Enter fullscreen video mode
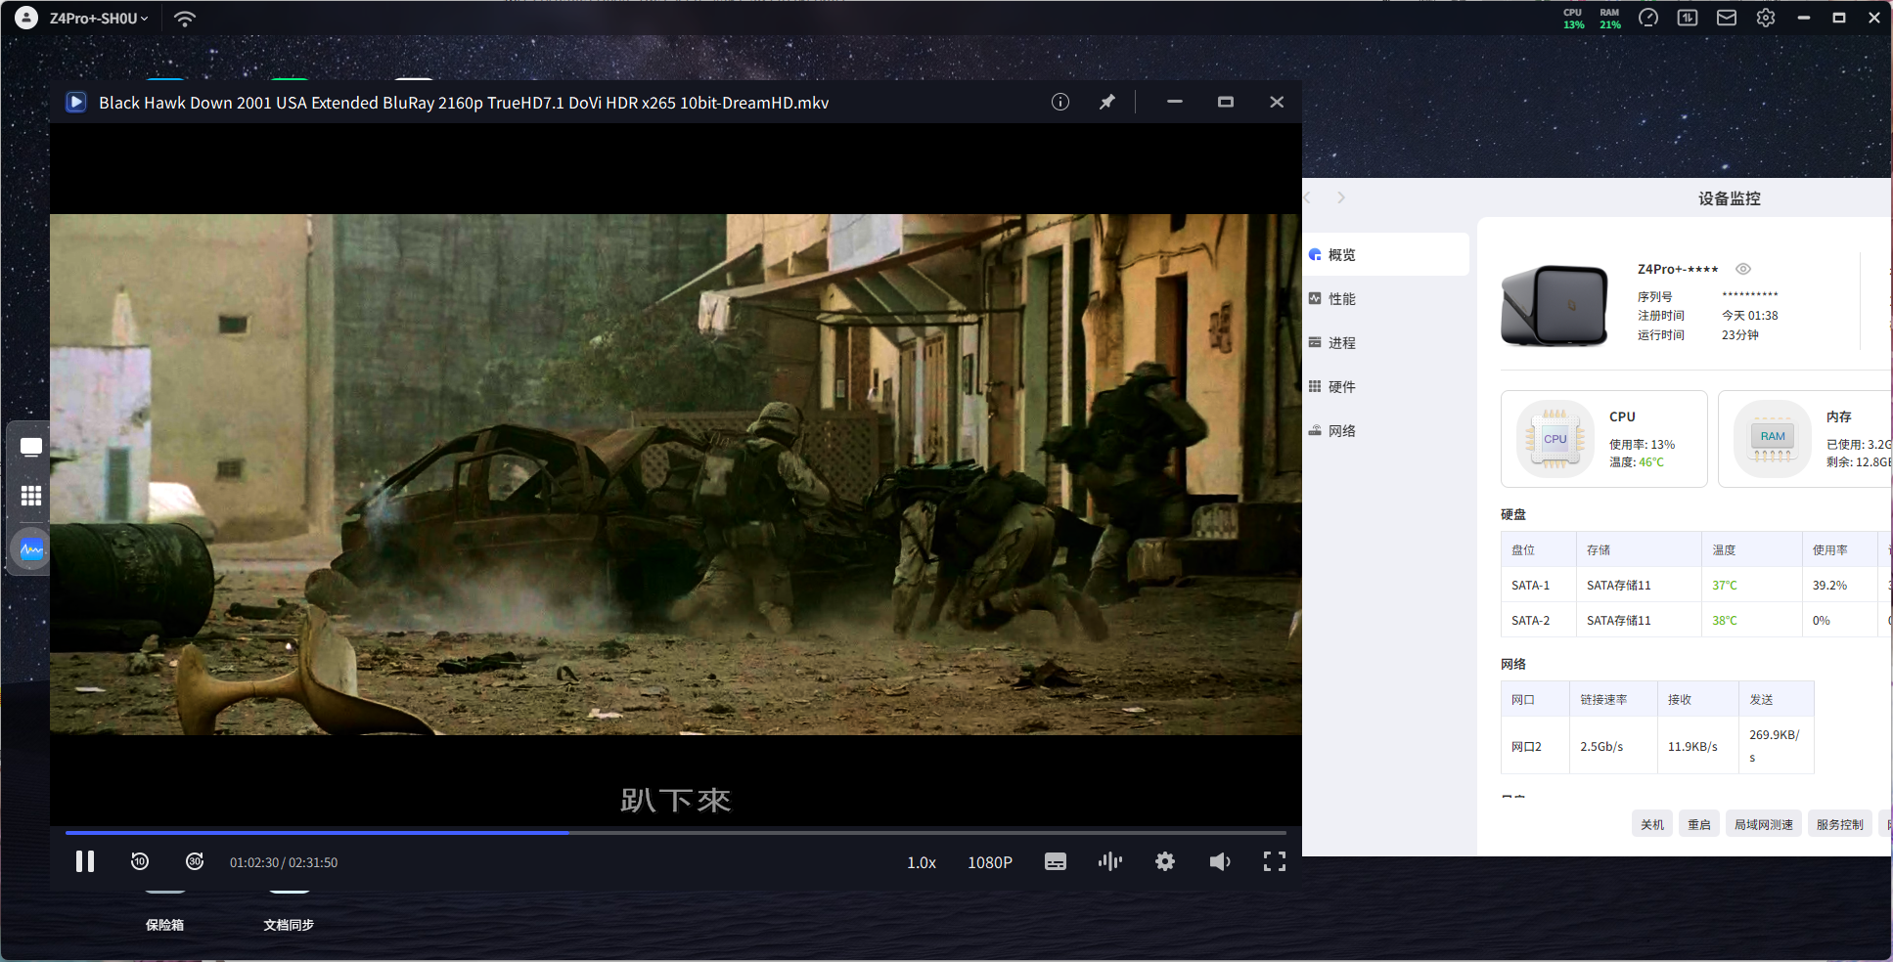Screen dimensions: 1893x962 pyautogui.click(x=1275, y=861)
